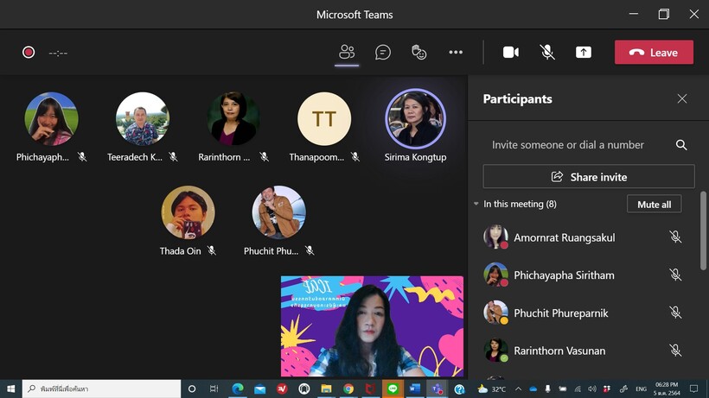Image resolution: width=709 pixels, height=398 pixels.
Task: Toggle the camera on or off
Action: click(x=511, y=53)
